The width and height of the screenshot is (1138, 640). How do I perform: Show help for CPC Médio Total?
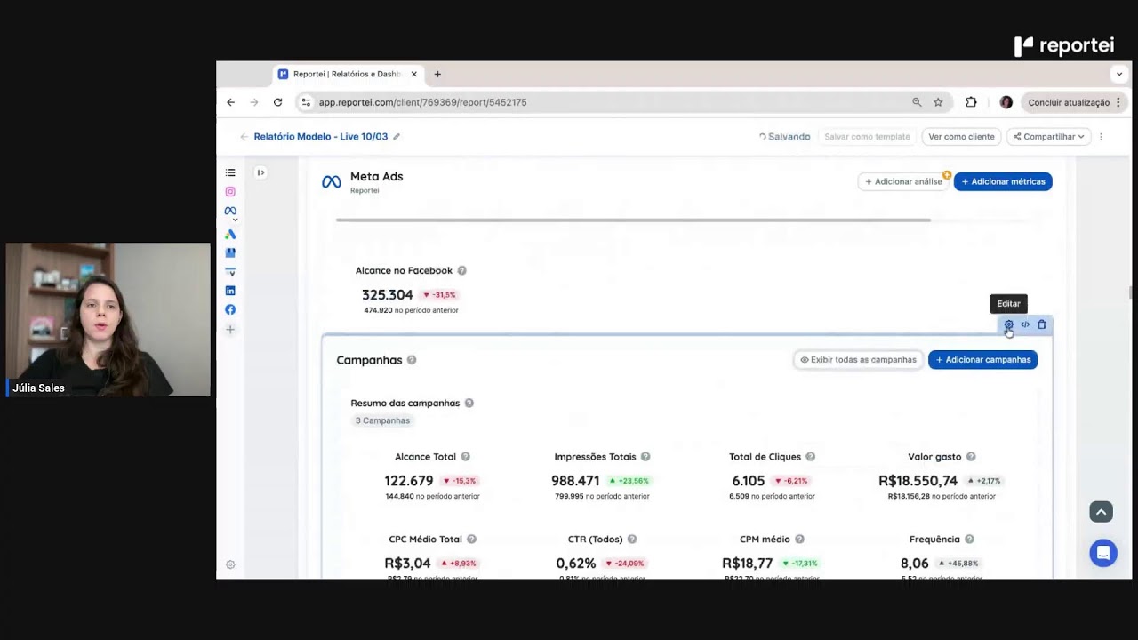(x=471, y=540)
